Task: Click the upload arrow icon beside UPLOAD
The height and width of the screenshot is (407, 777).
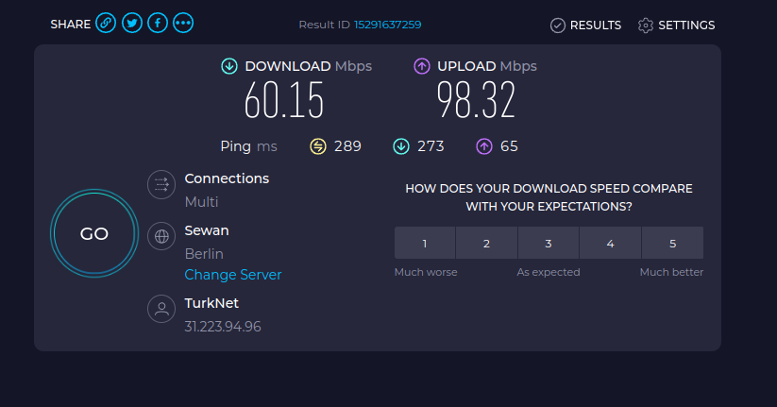Action: (422, 66)
